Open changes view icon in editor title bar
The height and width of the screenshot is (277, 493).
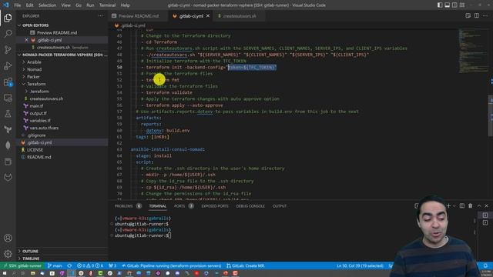point(468,15)
